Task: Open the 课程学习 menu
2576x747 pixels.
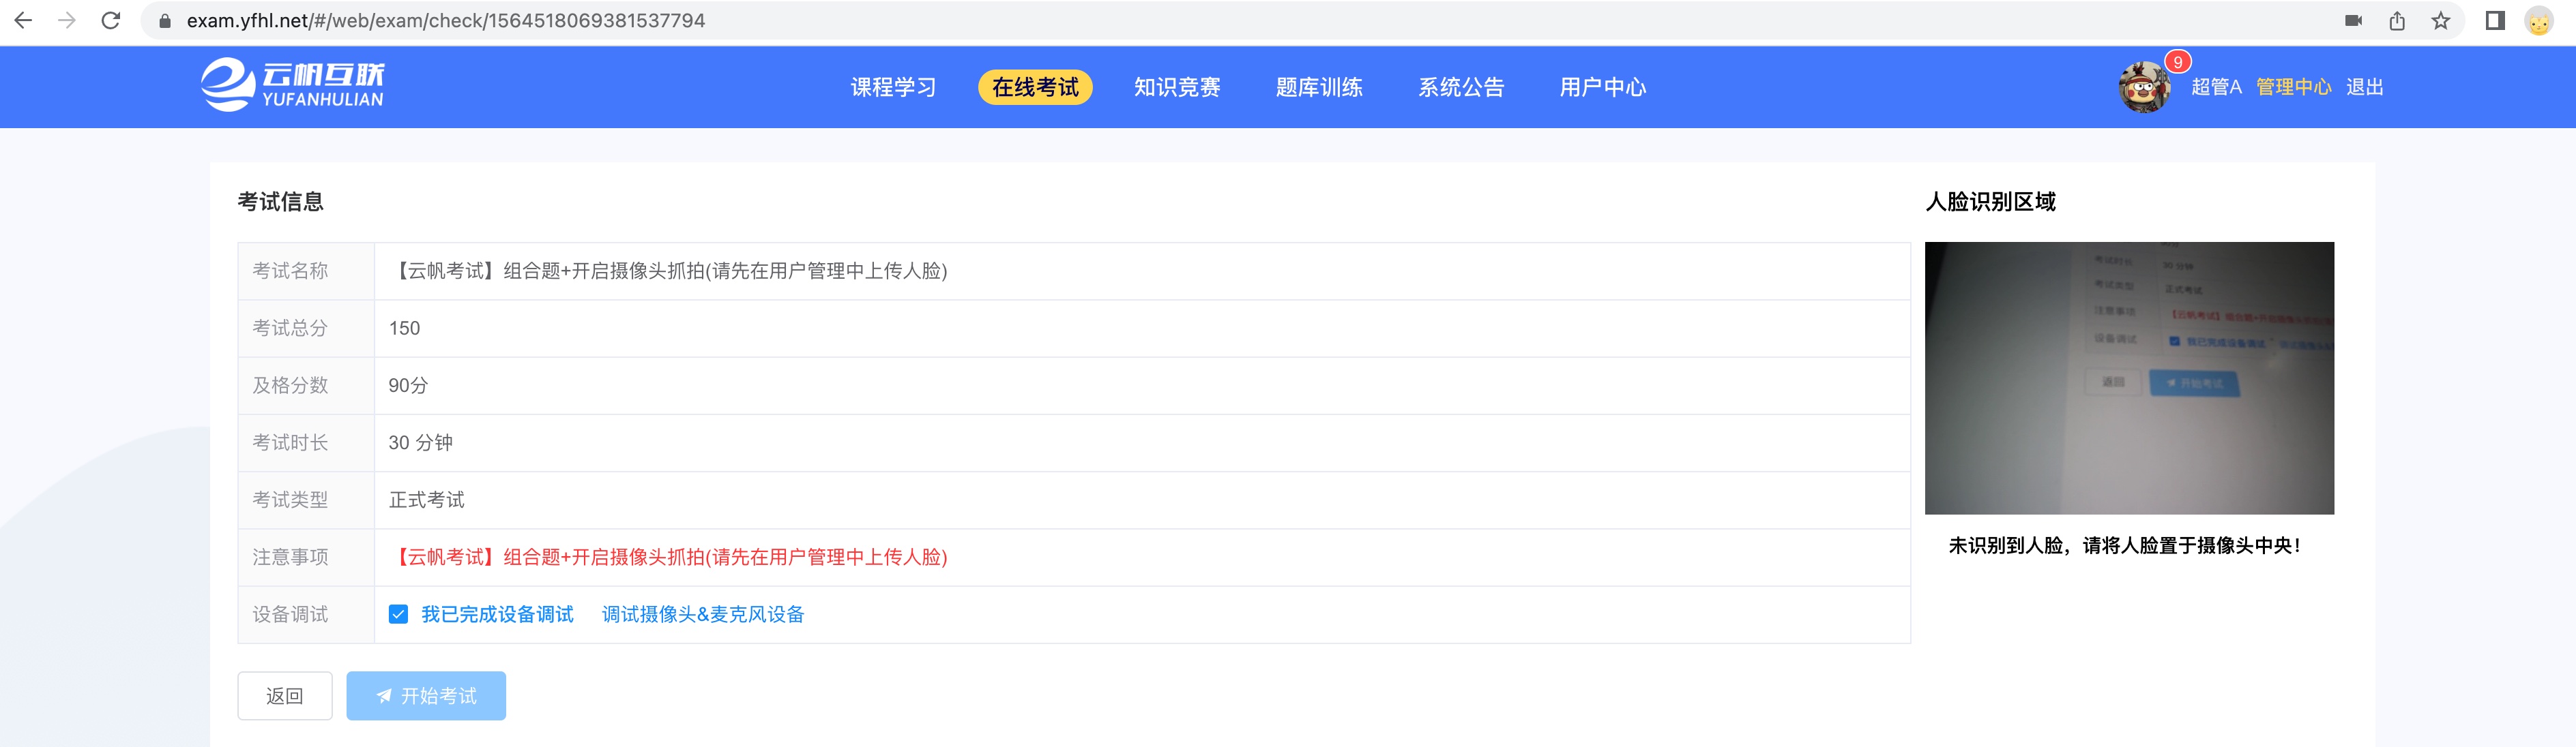Action: [x=893, y=87]
